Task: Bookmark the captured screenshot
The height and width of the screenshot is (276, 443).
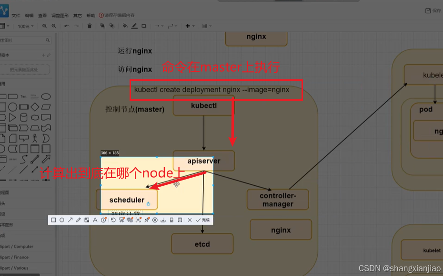Action: (x=180, y=220)
